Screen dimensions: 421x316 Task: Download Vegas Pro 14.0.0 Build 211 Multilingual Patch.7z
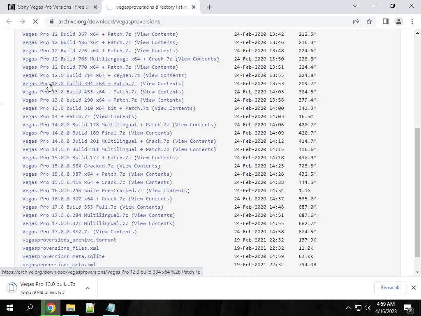95,149
